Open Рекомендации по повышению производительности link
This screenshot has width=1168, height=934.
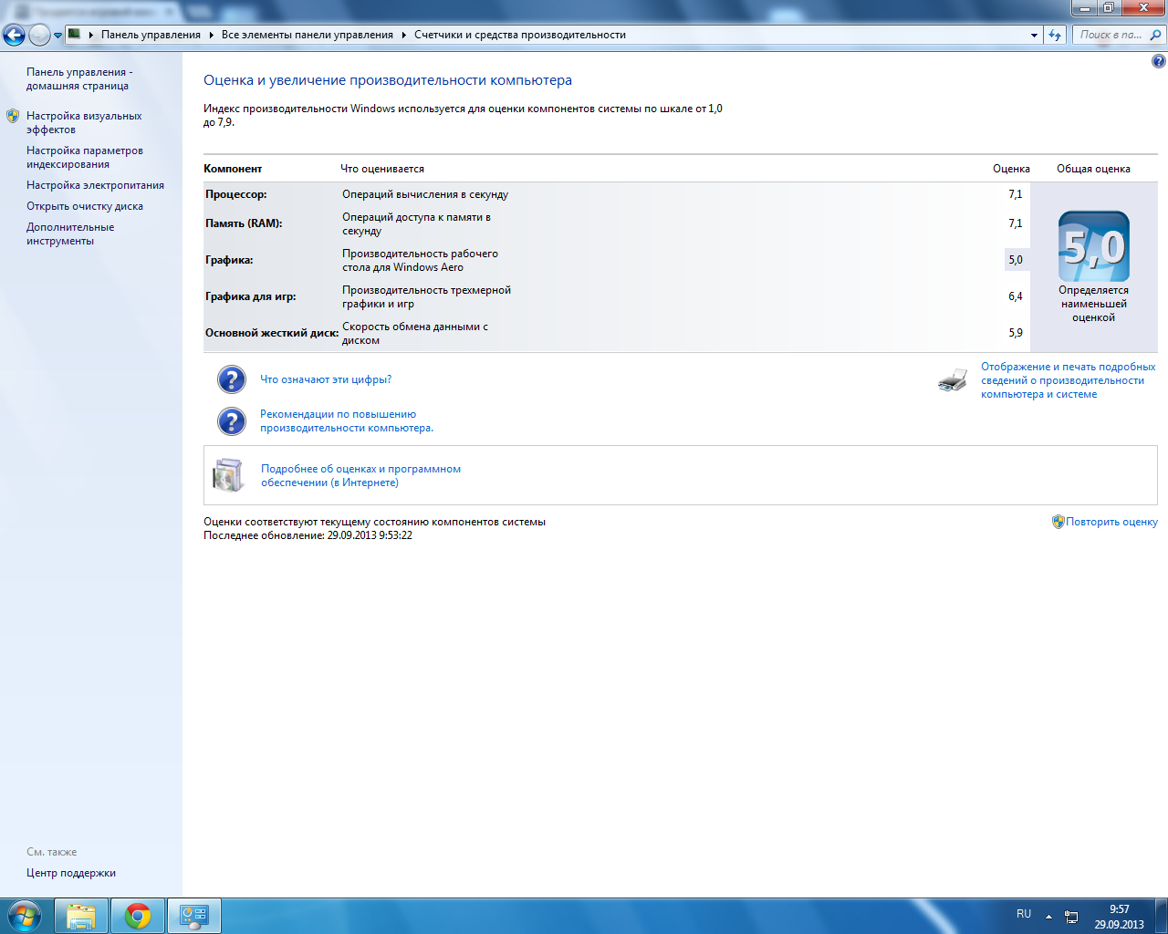(x=347, y=420)
